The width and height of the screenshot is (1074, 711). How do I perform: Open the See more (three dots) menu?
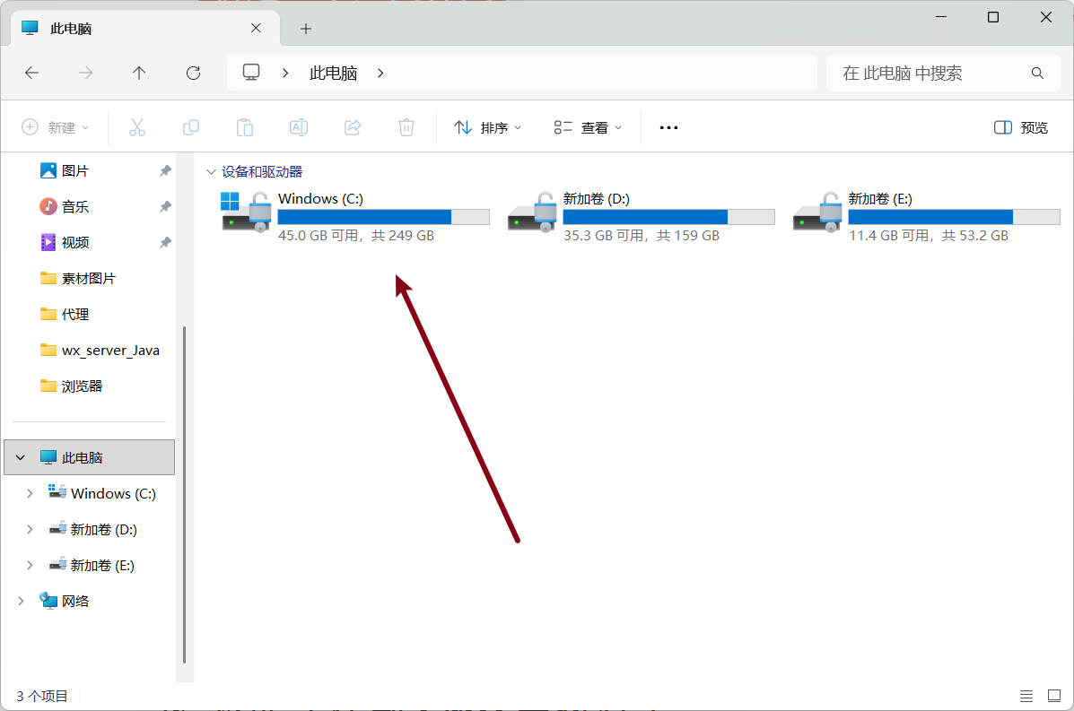point(668,128)
